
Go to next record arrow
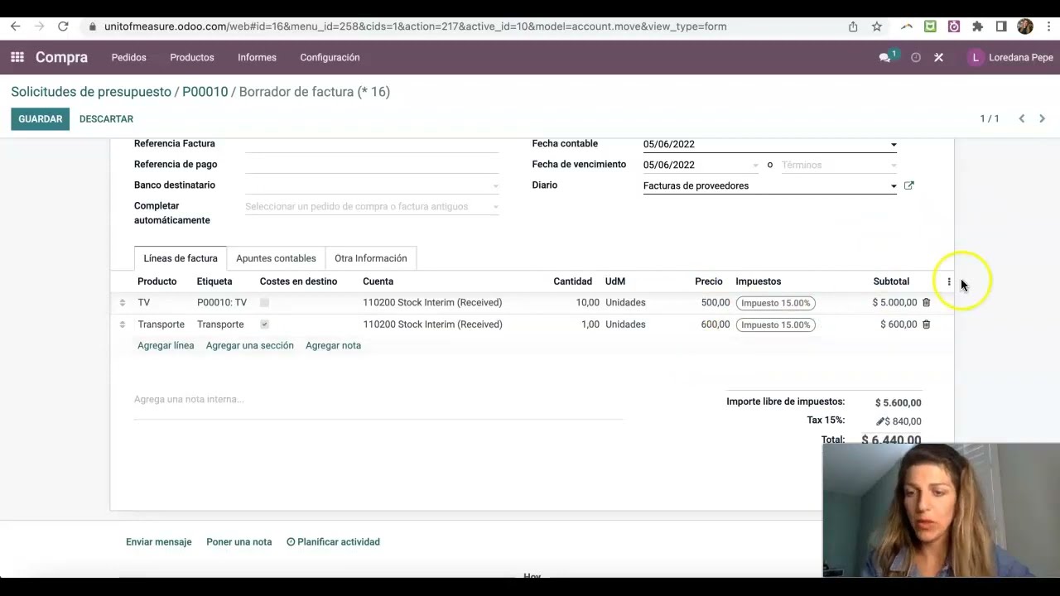coord(1042,118)
